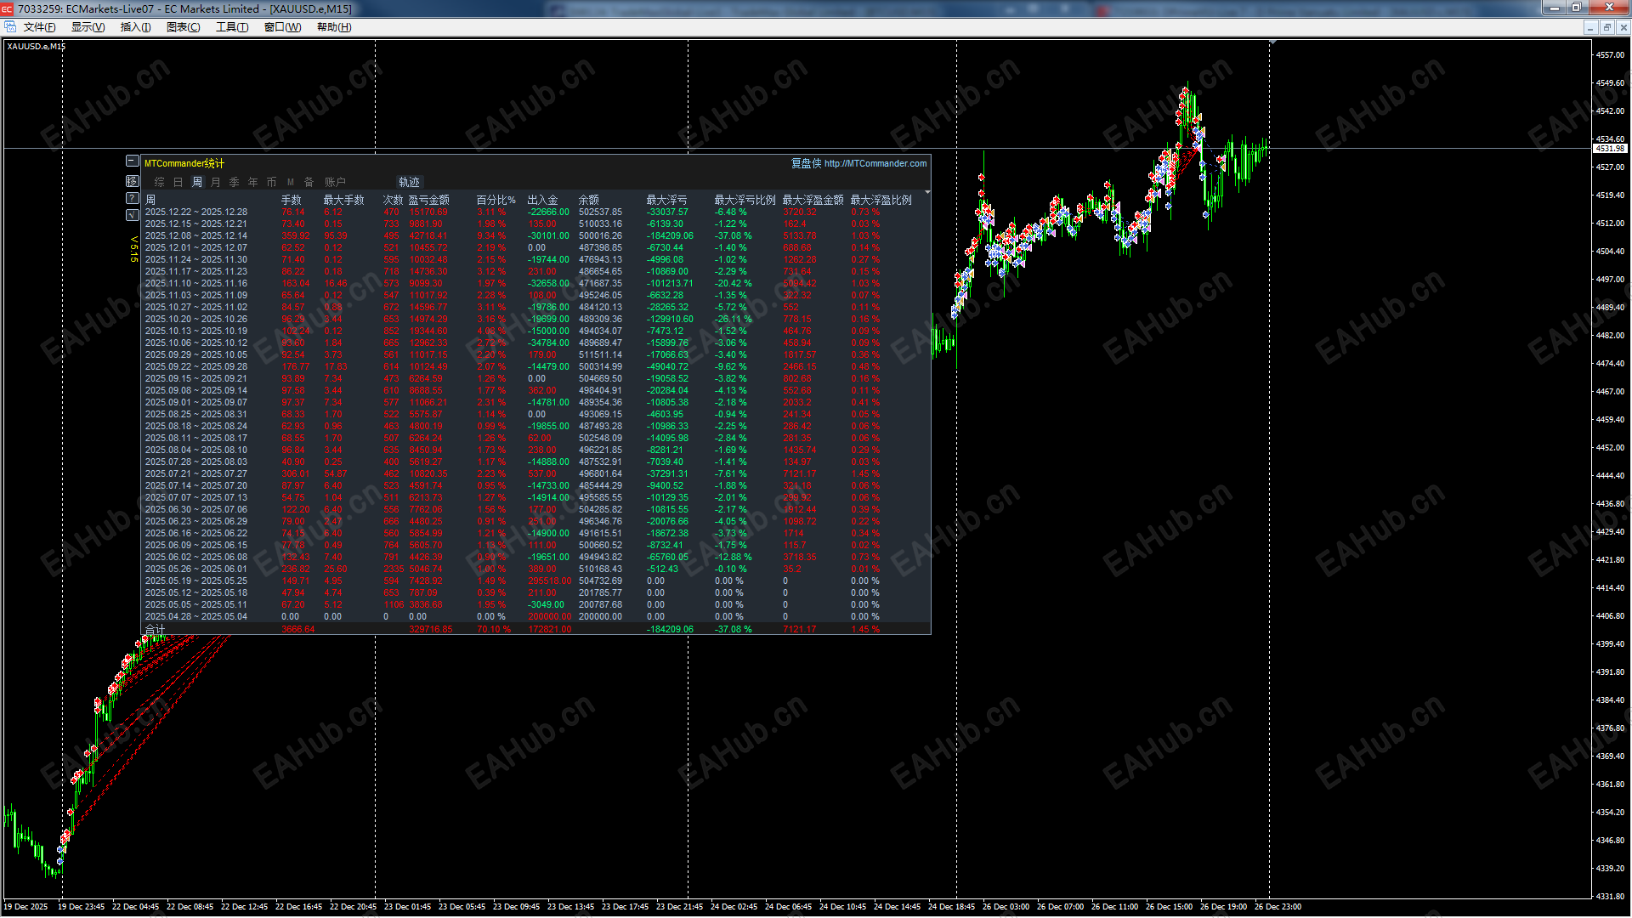This screenshot has height=918, width=1632.
Task: Switch to the 账户 account tab
Action: click(x=337, y=182)
